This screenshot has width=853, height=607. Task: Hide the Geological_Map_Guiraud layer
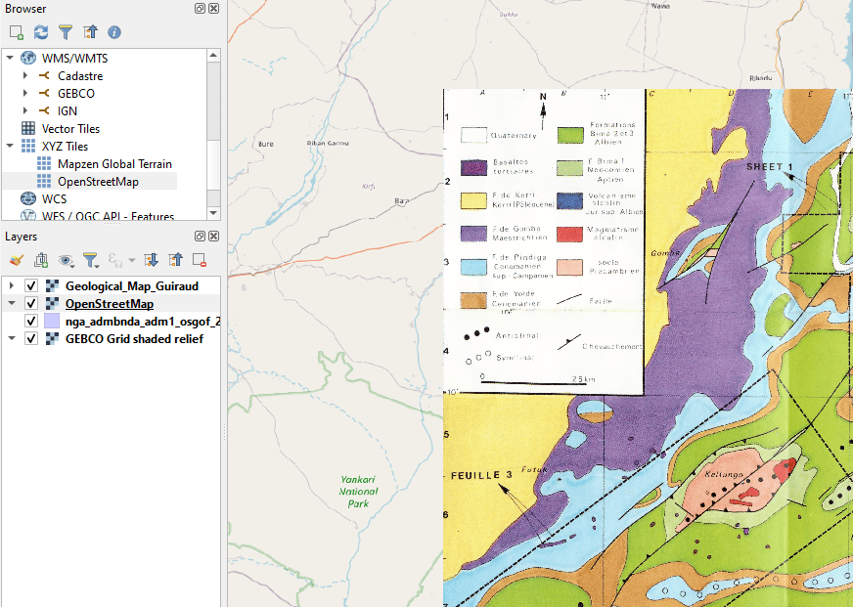click(x=31, y=285)
